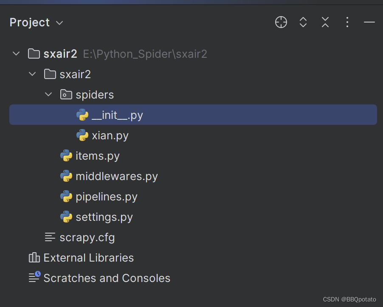The image size is (383, 307).
Task: Collapse the inner sxair2 folder
Action: point(32,74)
